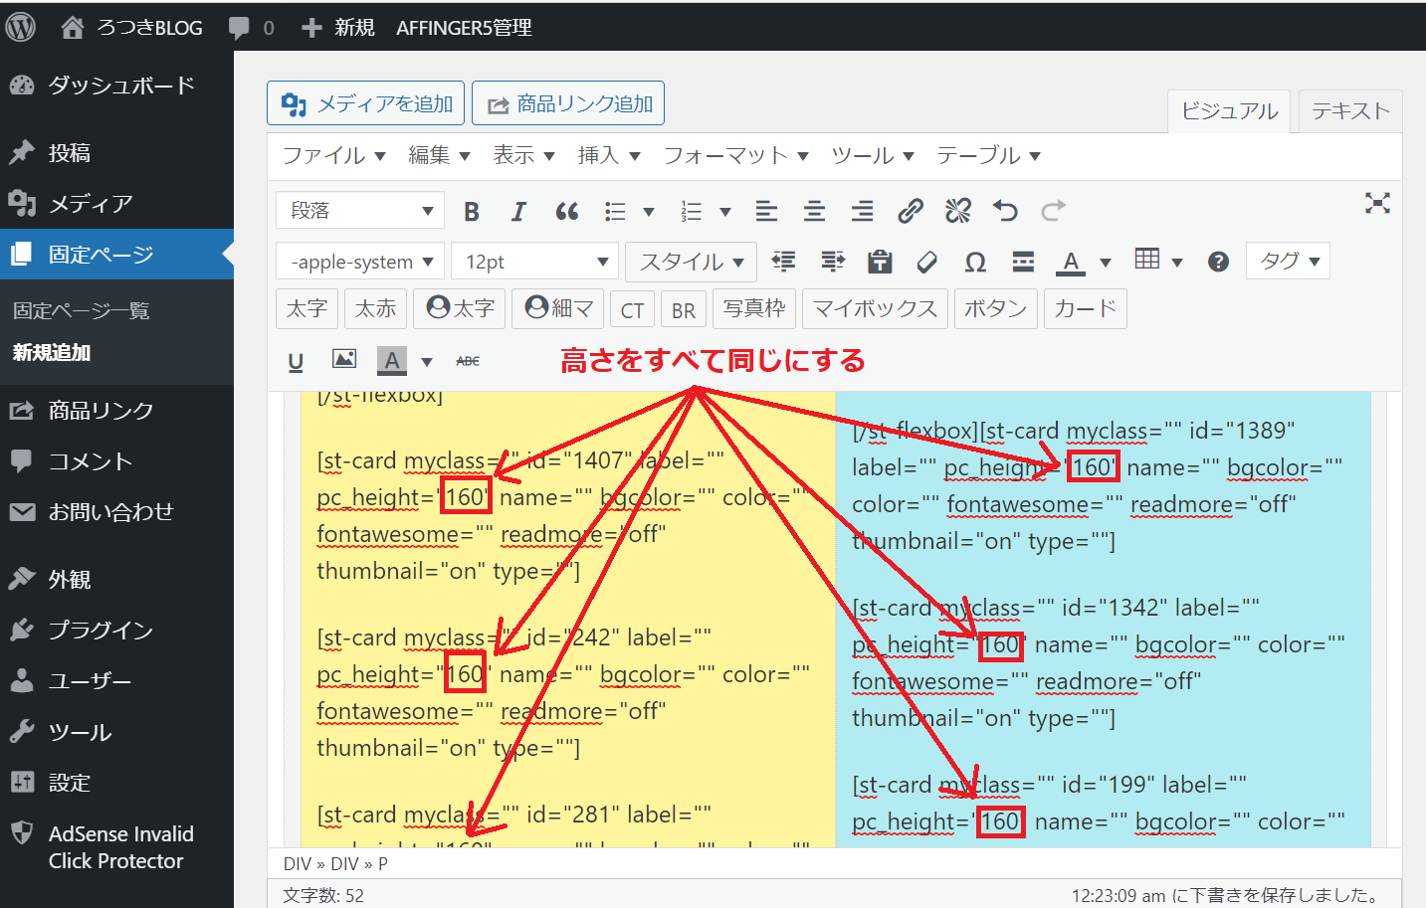Click 新規 in the admin bar
The image size is (1426, 908).
tap(338, 27)
